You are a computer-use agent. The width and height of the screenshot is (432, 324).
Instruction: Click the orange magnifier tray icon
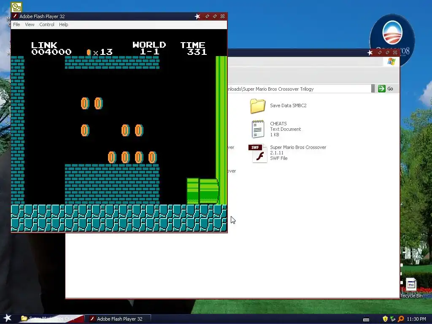(x=401, y=319)
